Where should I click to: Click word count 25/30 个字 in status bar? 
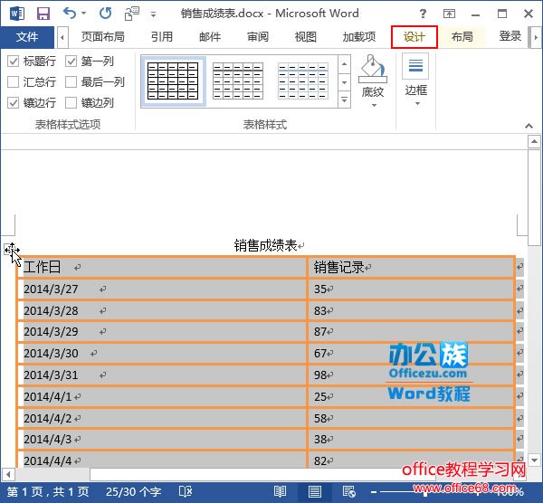pyautogui.click(x=134, y=491)
